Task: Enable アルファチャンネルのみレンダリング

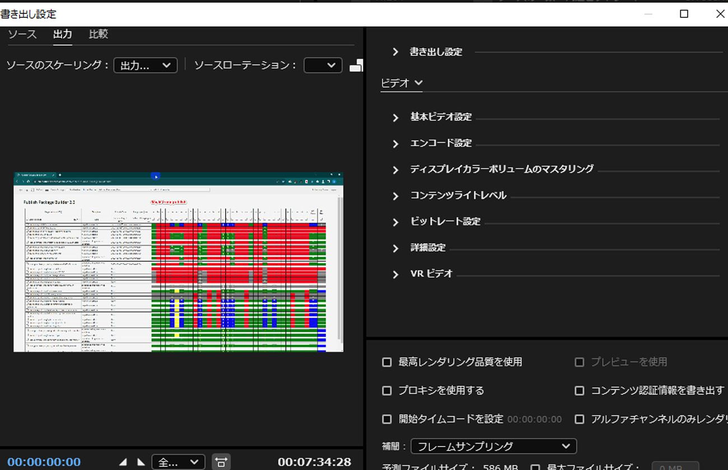Action: [x=580, y=419]
